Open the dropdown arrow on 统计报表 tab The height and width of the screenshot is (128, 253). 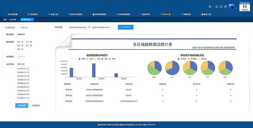18,19
